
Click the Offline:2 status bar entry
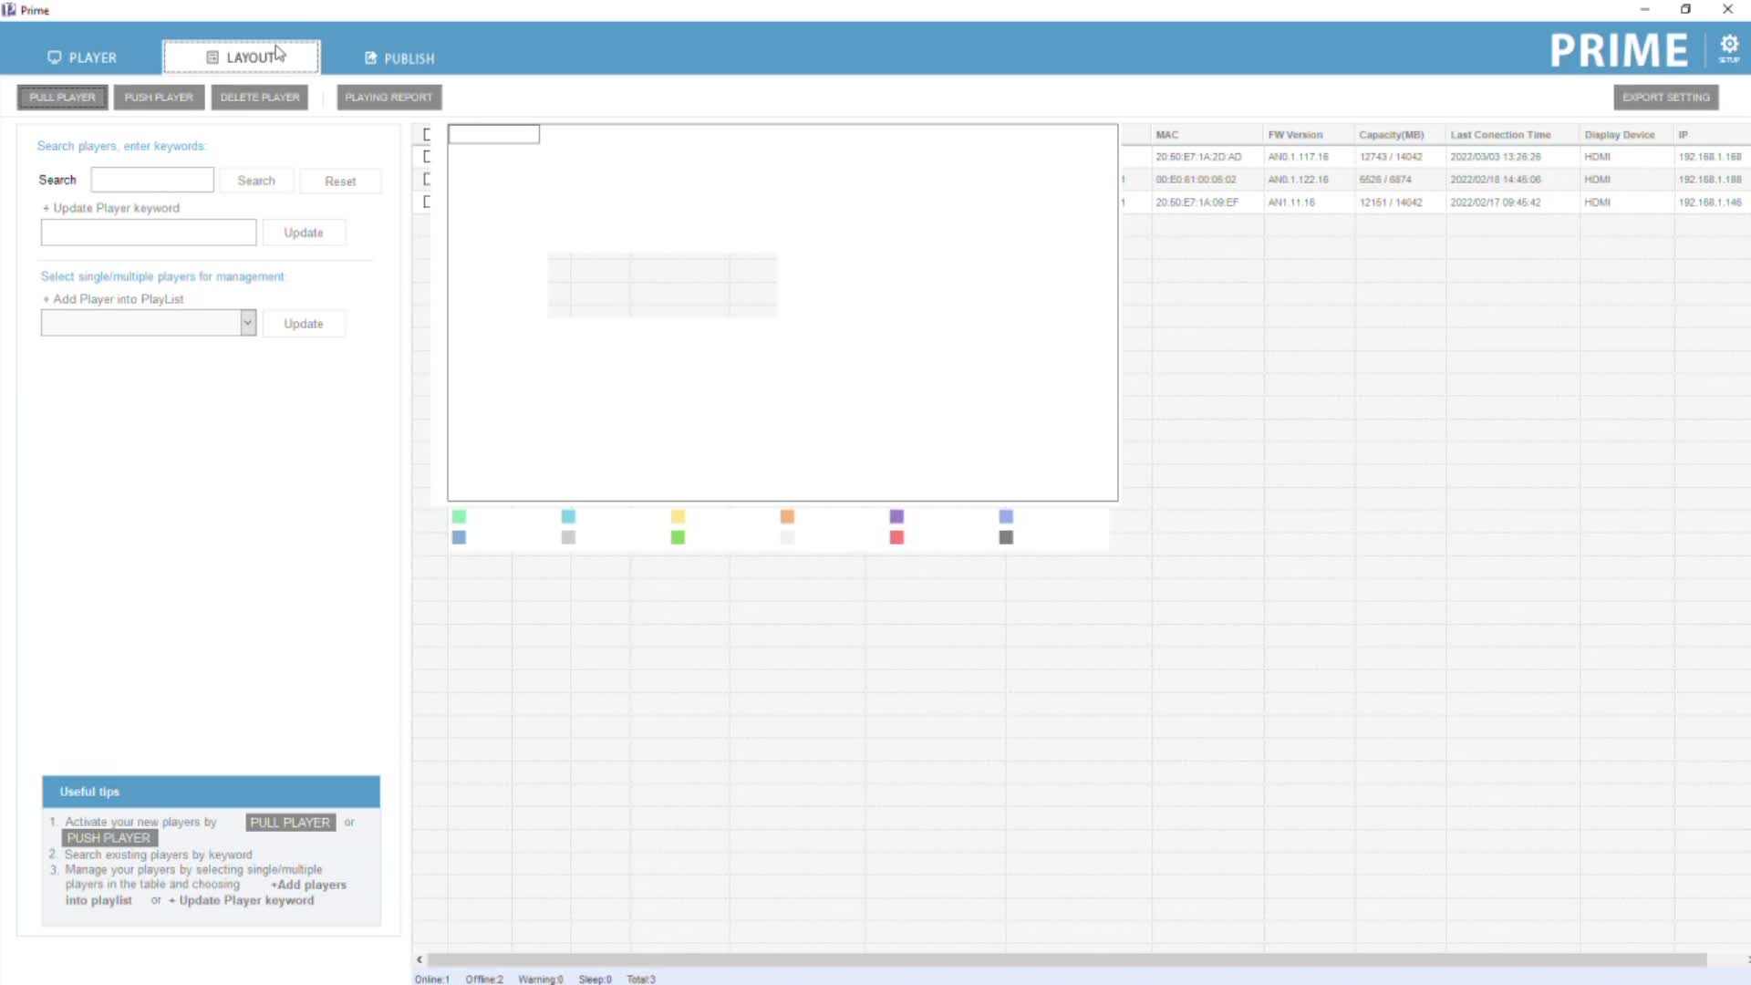[x=484, y=980]
